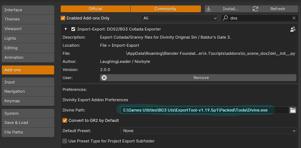Collapse the DOS2/BG3 Collada Exporter details
The height and width of the screenshot is (148, 301).
click(66, 29)
